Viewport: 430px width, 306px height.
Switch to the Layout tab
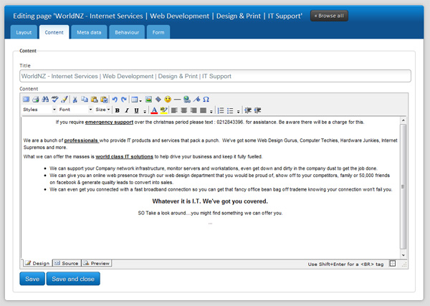[x=24, y=32]
